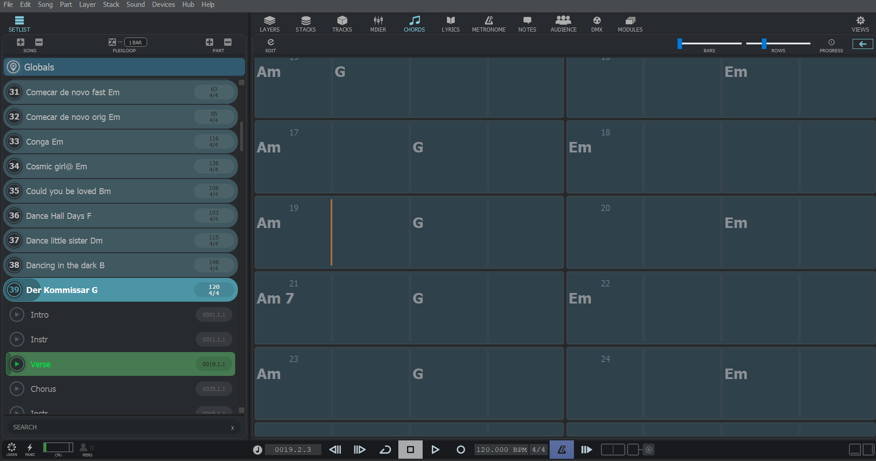This screenshot has width=876, height=461.
Task: Open the Stacks view
Action: (306, 24)
